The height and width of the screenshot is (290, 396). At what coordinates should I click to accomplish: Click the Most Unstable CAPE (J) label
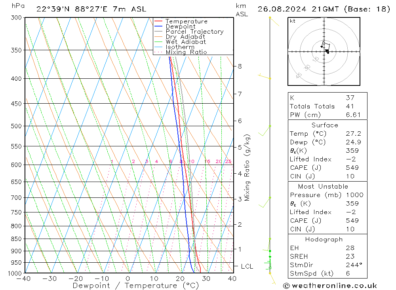click(306, 221)
